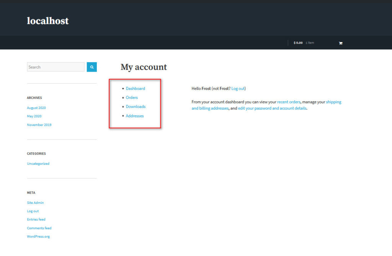The height and width of the screenshot is (256, 392).
Task: Open the Comments feed link
Action: pos(39,228)
